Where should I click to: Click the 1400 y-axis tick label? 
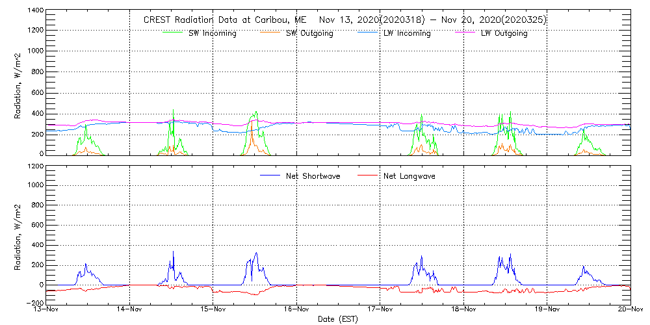pyautogui.click(x=36, y=11)
